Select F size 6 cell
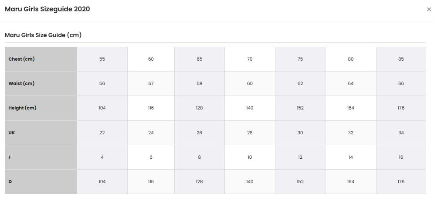 pos(151,157)
